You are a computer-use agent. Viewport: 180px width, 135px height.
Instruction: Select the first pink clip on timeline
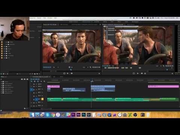point(54,86)
